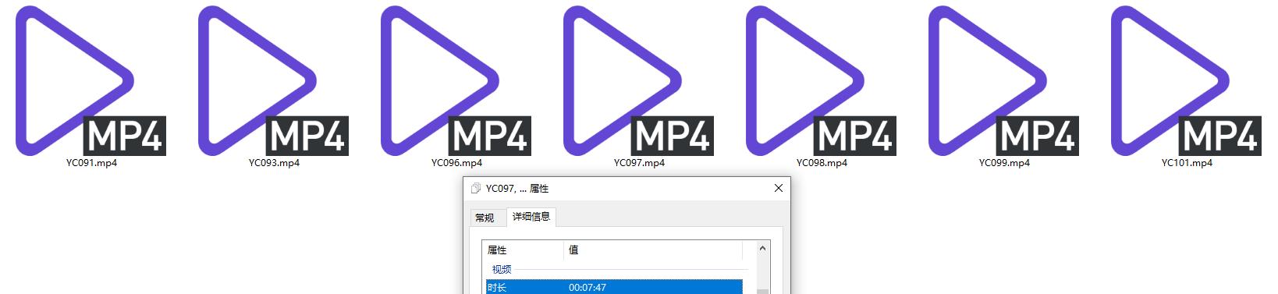The image size is (1278, 294).
Task: Select the 时长 property row
Action: pyautogui.click(x=614, y=287)
